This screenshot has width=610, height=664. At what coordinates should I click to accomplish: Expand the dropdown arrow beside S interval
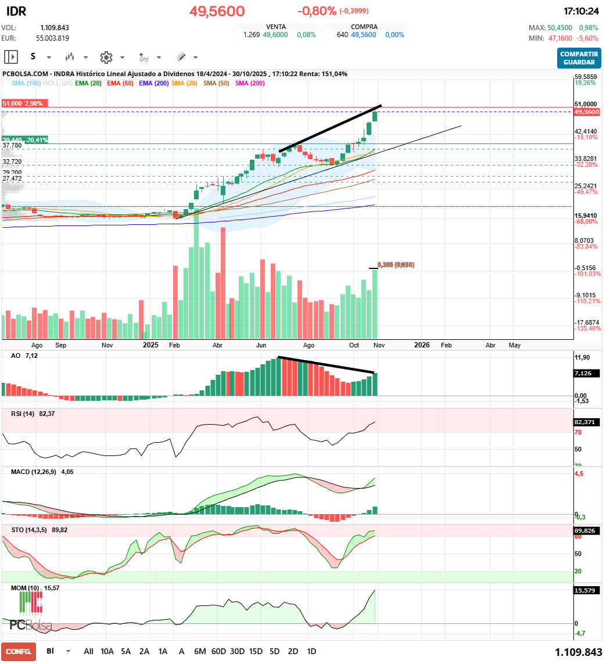pos(49,58)
